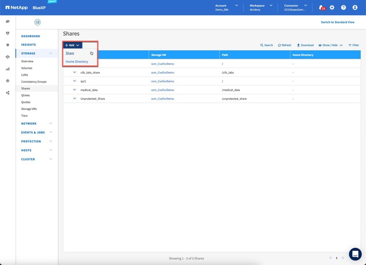Viewport: 366px width, 265px height.
Task: Open Volumes in the Storage sidebar
Action: point(27,68)
